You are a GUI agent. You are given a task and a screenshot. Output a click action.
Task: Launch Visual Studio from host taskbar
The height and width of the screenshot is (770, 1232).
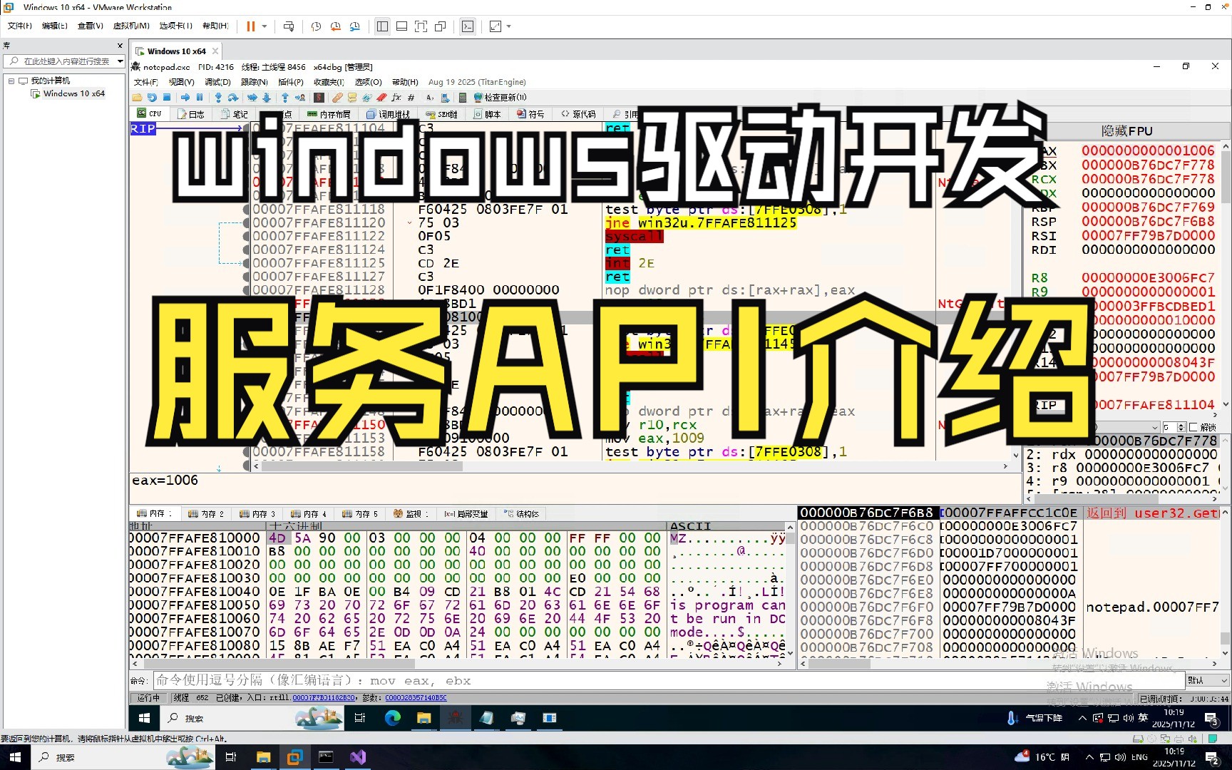pyautogui.click(x=358, y=757)
